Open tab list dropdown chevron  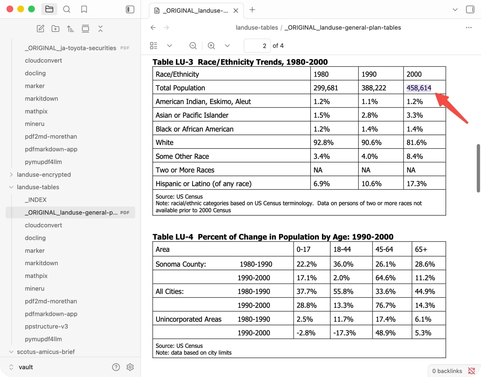click(x=455, y=10)
